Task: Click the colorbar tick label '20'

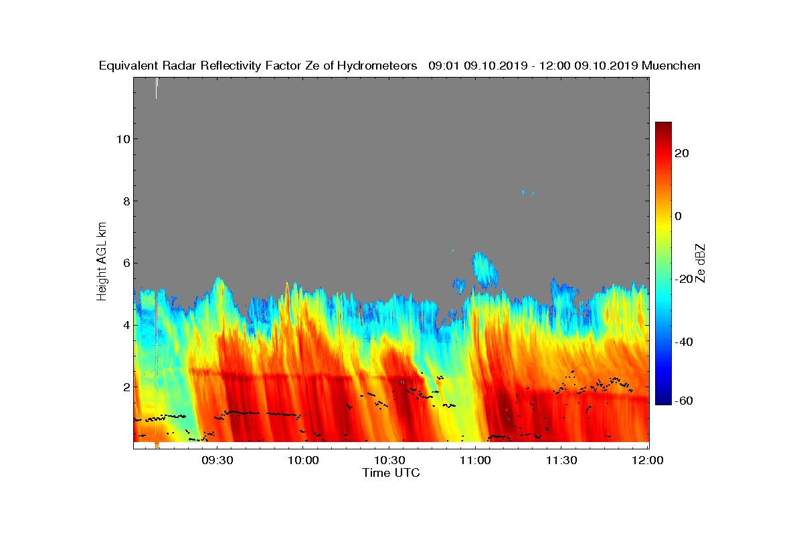Action: [682, 153]
